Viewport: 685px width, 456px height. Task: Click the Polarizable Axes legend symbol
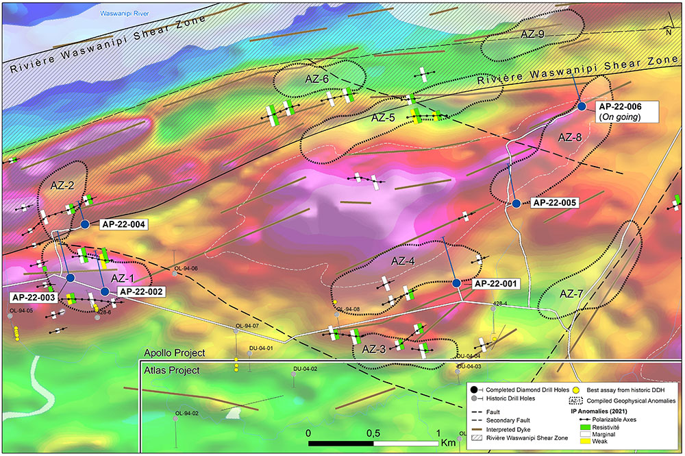tap(584, 419)
